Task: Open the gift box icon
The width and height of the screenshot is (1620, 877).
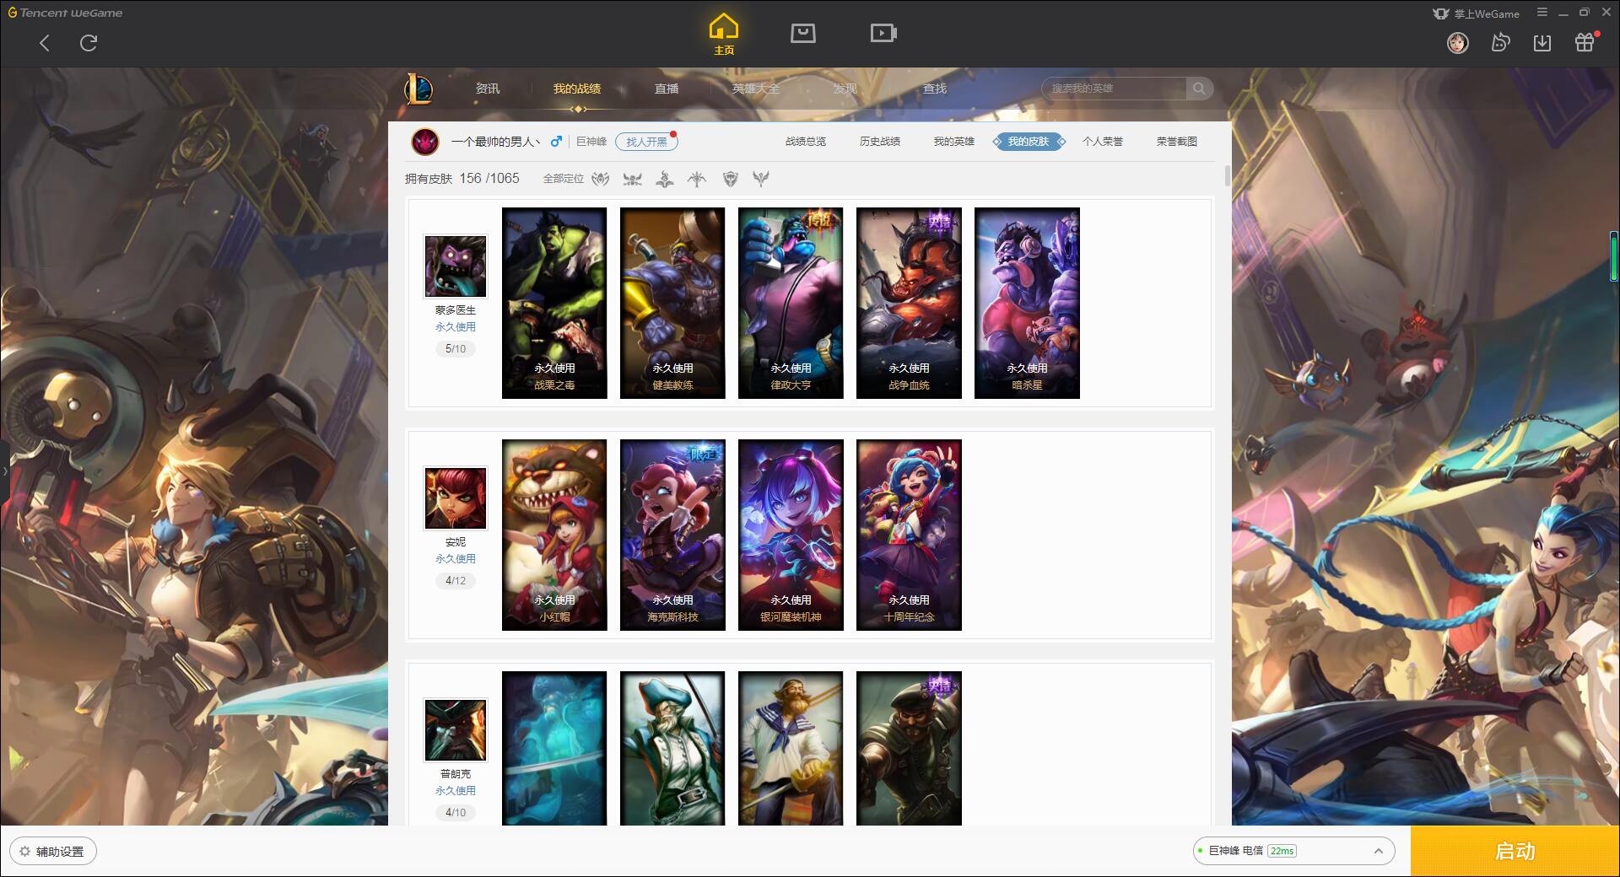Action: click(x=1585, y=43)
